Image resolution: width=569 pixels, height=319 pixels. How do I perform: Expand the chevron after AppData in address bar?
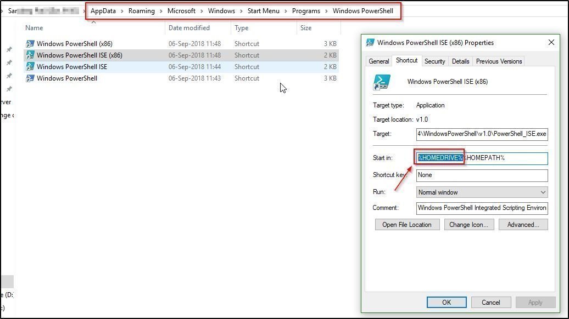click(122, 11)
